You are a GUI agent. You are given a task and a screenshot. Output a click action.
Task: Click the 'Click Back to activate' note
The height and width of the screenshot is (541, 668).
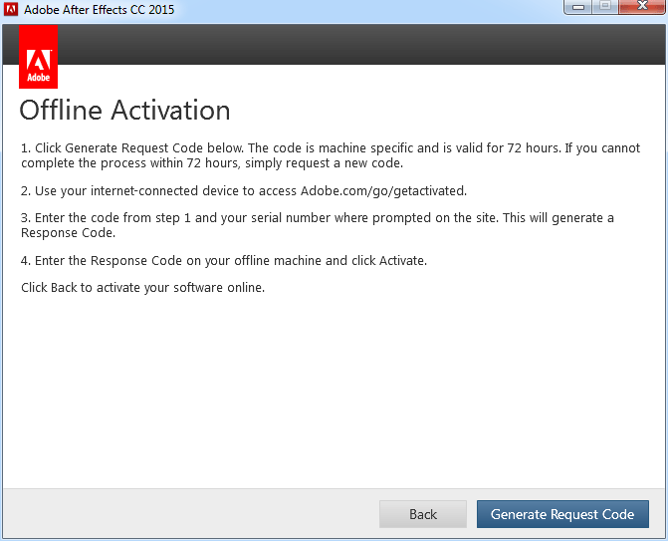pos(142,288)
